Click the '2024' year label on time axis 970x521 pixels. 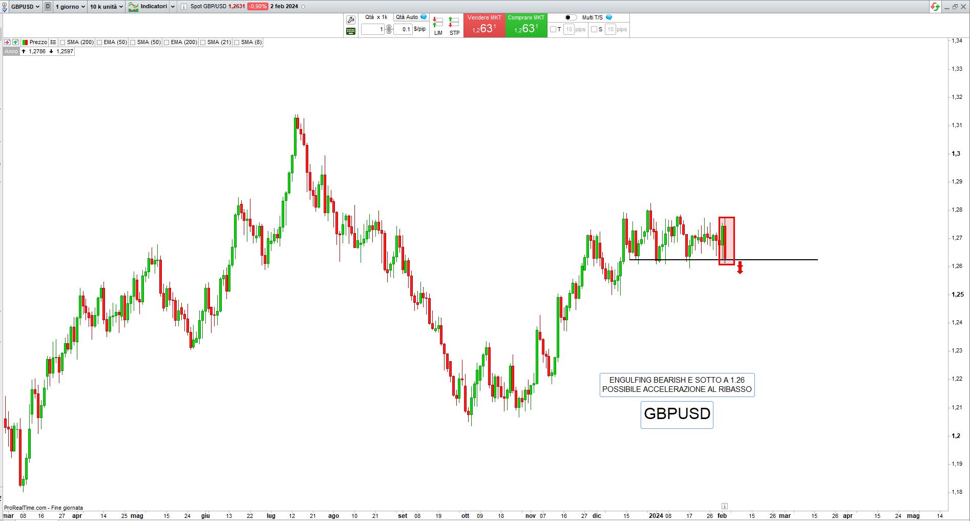pyautogui.click(x=656, y=516)
